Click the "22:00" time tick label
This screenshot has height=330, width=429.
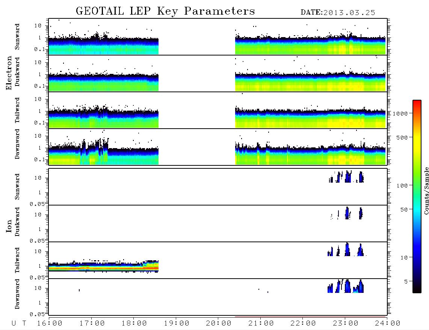303,324
